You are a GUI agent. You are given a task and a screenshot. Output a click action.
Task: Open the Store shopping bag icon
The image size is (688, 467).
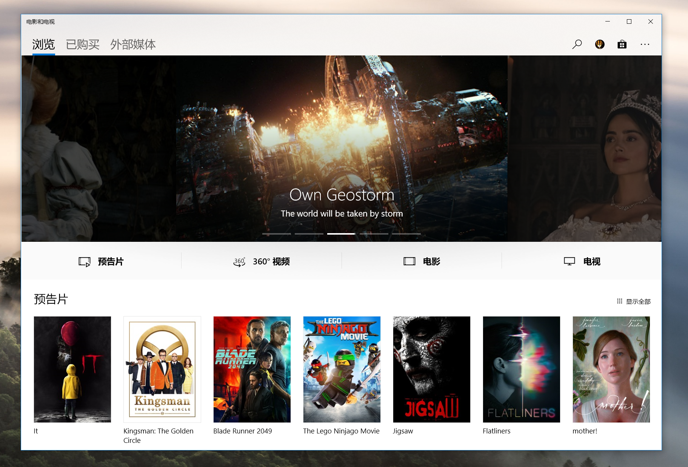coord(622,45)
